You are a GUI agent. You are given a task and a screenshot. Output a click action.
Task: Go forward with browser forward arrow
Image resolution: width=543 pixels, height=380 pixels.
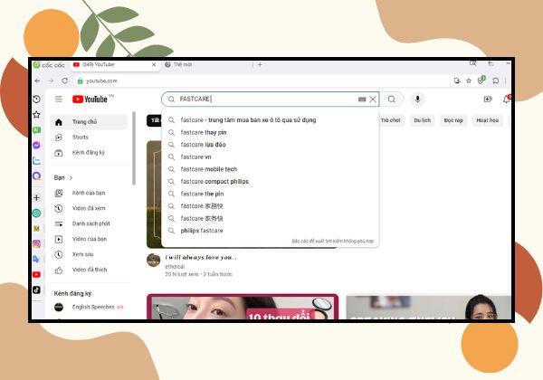pyautogui.click(x=51, y=81)
